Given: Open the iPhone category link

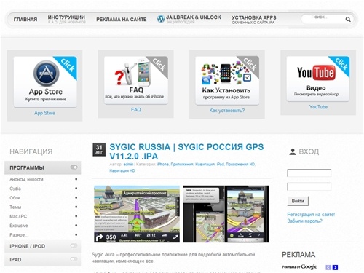Looking at the screenshot, I should 162,165.
